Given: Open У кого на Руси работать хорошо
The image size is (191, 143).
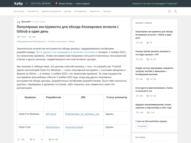Looking at the screenshot, I should pyautogui.click(x=151, y=121).
